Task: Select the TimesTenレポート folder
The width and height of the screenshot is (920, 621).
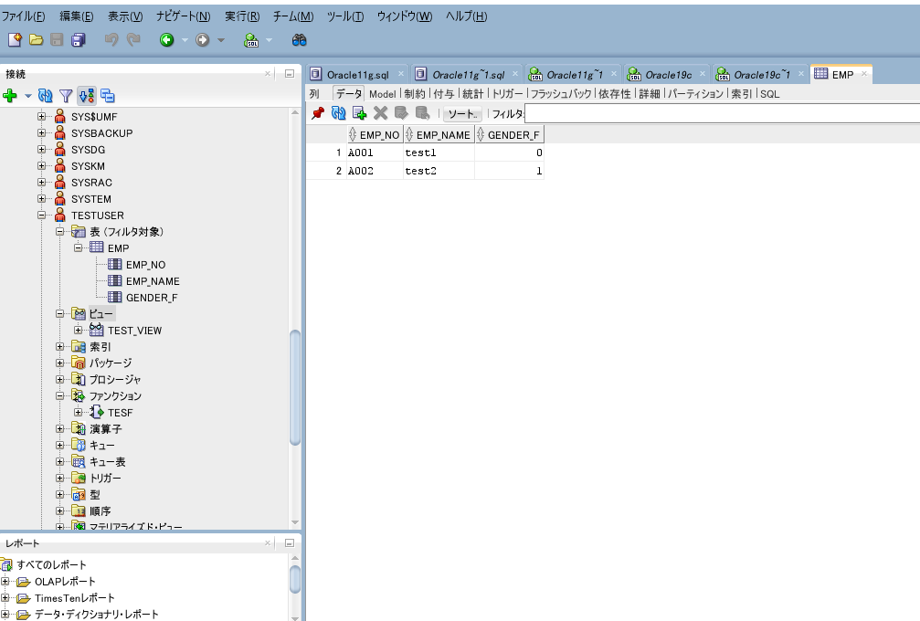Action: tap(75, 598)
